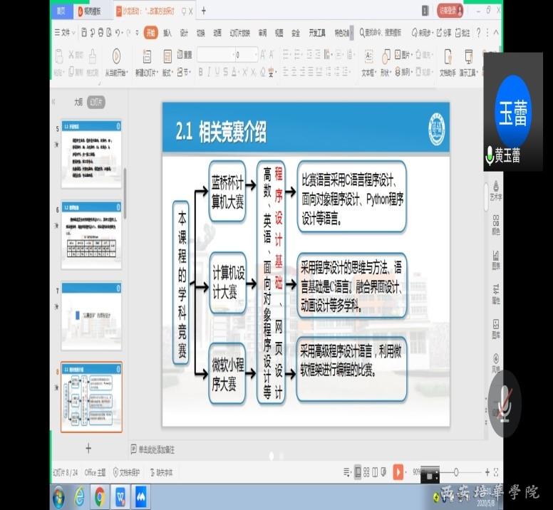Toggle bold formatting with the B button
This screenshot has height=510, width=553.
click(200, 72)
